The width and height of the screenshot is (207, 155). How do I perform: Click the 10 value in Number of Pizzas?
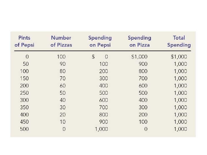(62, 122)
